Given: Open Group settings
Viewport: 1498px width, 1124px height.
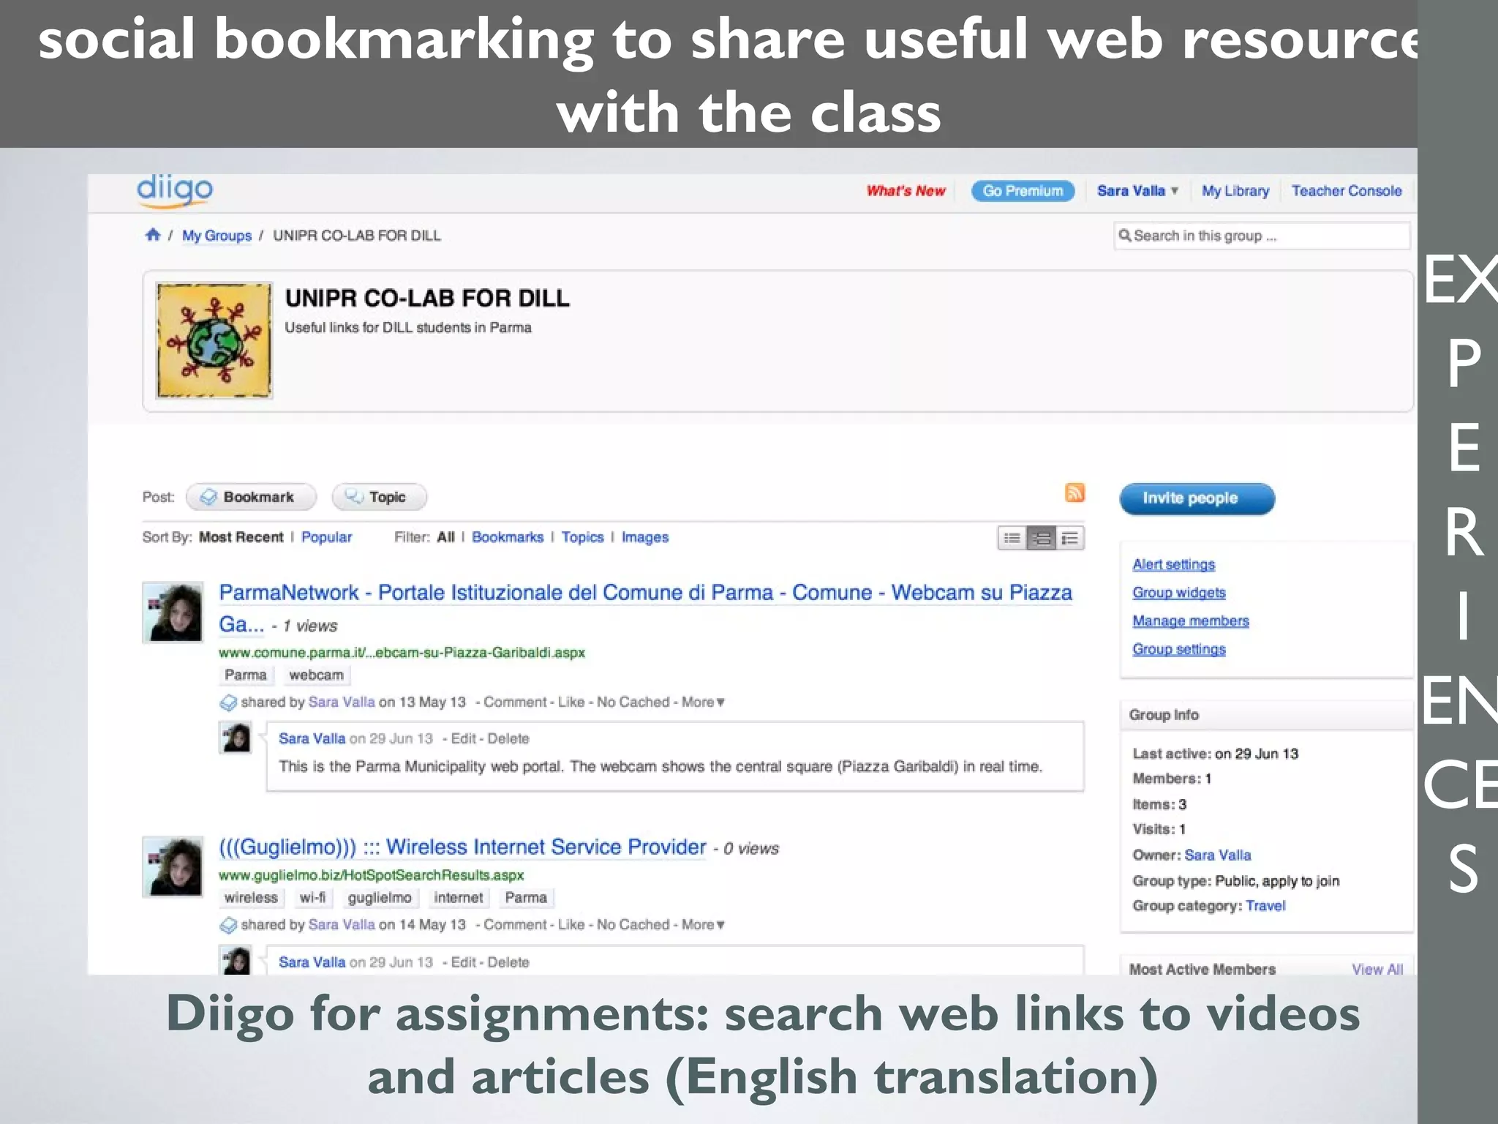Looking at the screenshot, I should (1178, 649).
